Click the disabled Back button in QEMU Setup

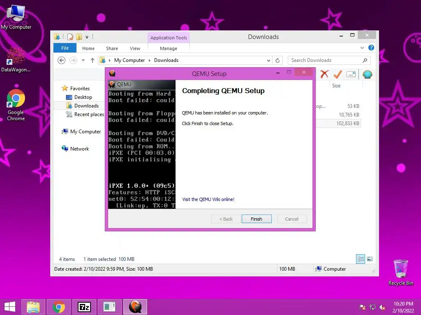[226, 219]
